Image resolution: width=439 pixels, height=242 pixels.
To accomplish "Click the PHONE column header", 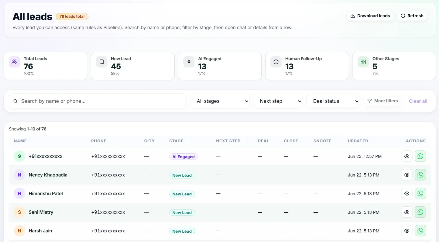I will (99, 141).
